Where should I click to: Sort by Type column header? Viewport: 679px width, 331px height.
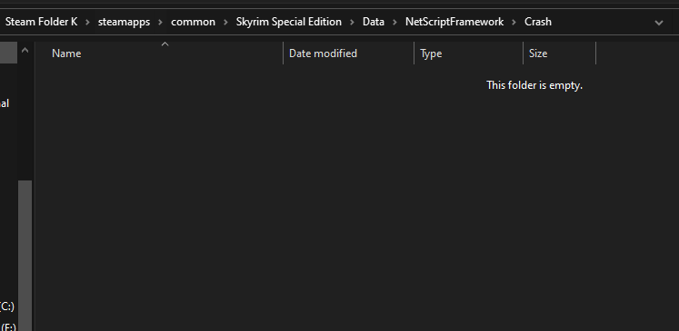coord(468,54)
